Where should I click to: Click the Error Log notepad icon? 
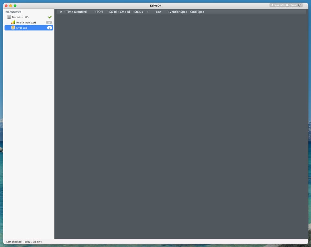(13, 28)
